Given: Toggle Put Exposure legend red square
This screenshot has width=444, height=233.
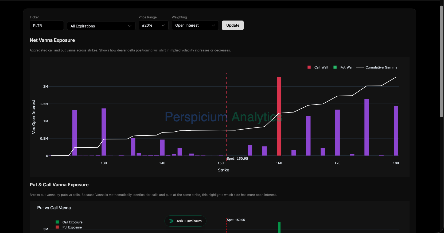Looking at the screenshot, I should pos(57,227).
